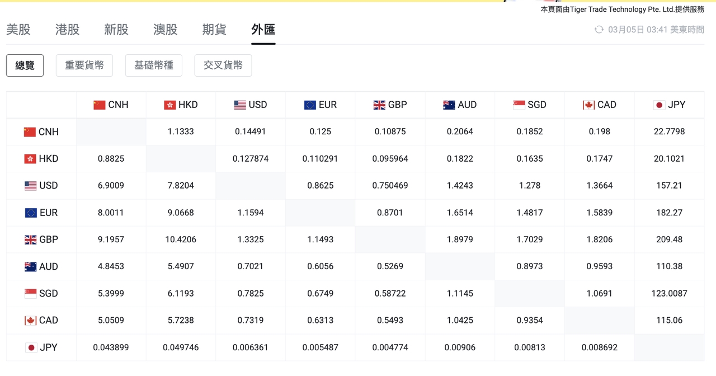Click the Hong Kong flag in column header
716x376 pixels.
point(169,105)
